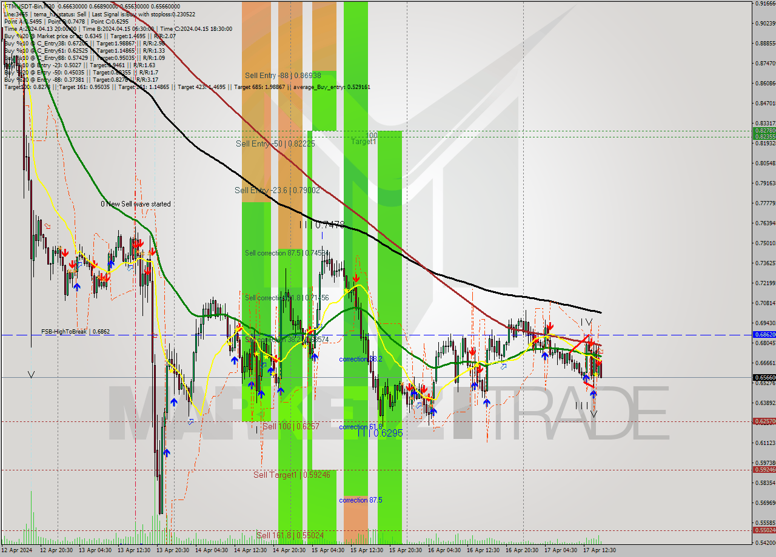Click the 'FSB-HighToBreak | 0.6862' label
This screenshot has width=776, height=557.
(x=76, y=332)
